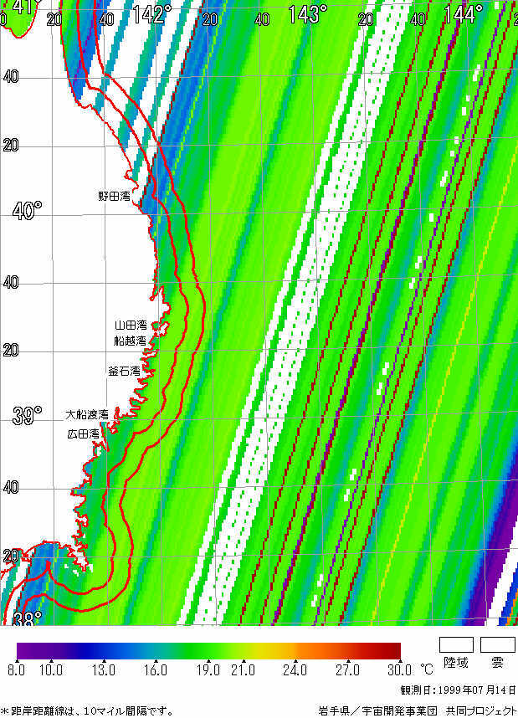
Task: Click the 38° latitude label
Action: 27,618
